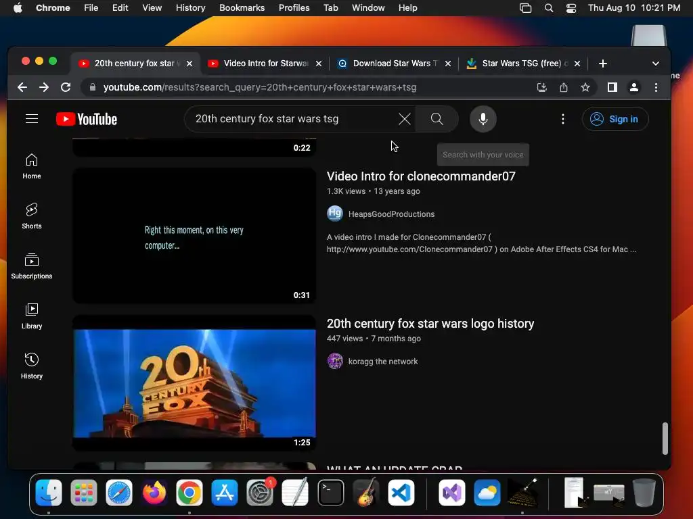Bookmark this page with the star
Screen dimensions: 693x519
585,87
